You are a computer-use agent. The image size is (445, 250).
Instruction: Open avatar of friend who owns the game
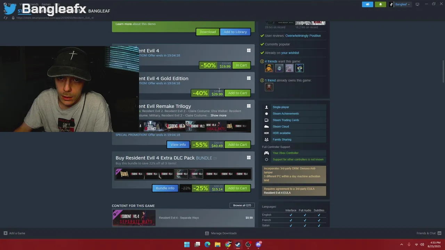click(x=269, y=87)
